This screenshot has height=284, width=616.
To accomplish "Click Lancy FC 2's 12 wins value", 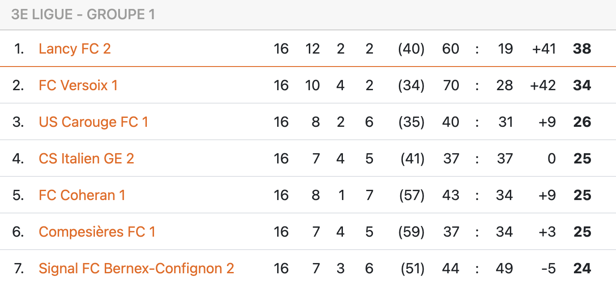I will click(312, 49).
